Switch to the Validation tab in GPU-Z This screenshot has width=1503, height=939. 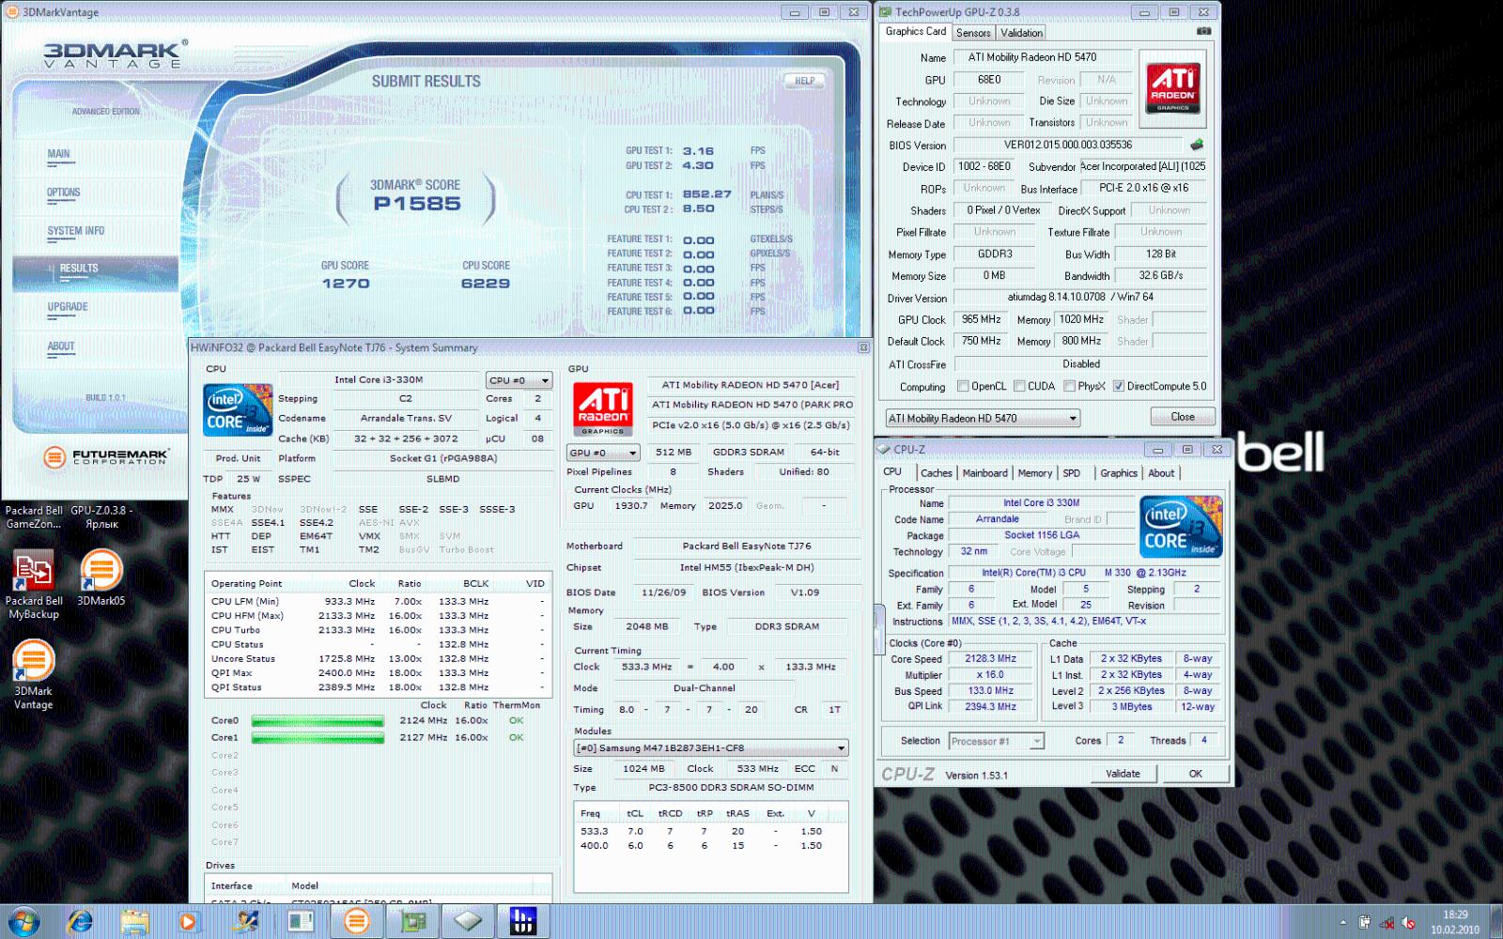1021,33
